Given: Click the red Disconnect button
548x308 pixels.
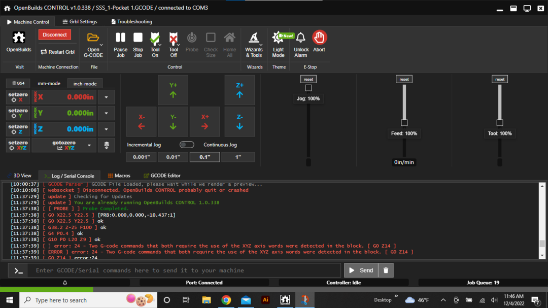Looking at the screenshot, I should point(55,35).
